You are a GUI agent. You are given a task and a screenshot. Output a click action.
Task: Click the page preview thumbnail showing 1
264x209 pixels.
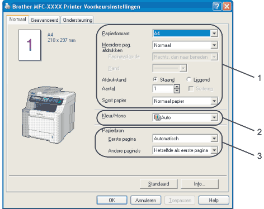tap(30, 45)
